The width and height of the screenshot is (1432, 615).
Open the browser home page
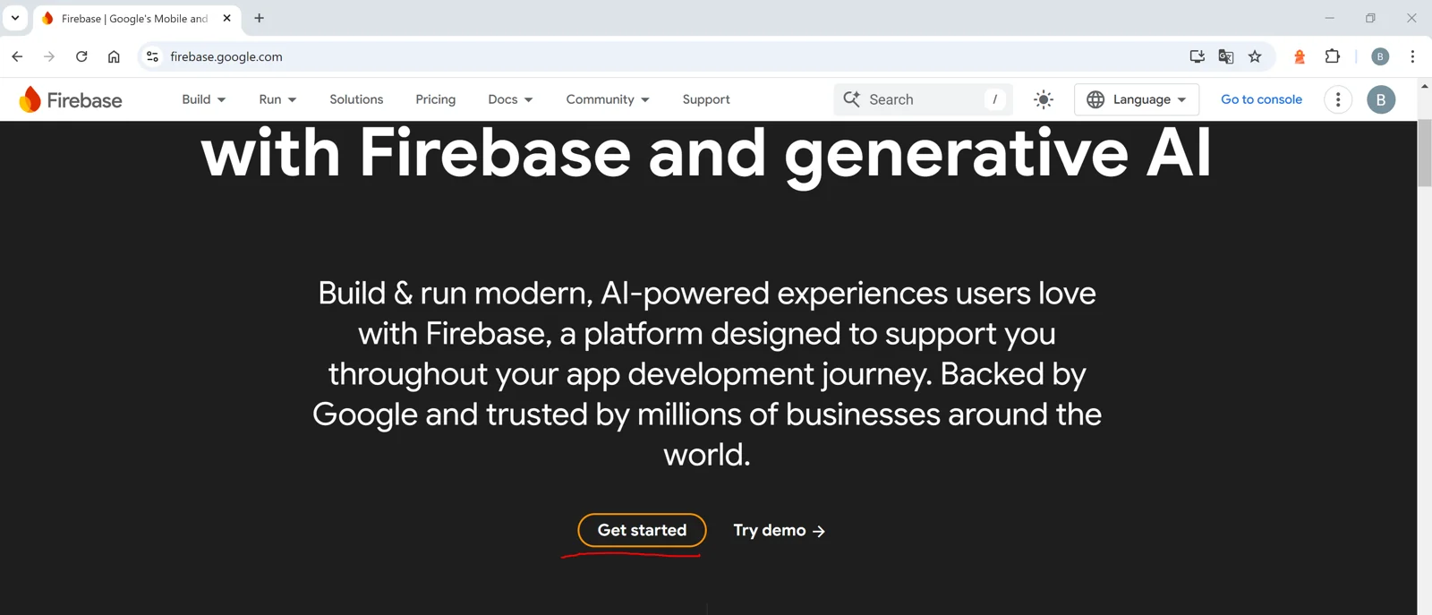tap(114, 56)
